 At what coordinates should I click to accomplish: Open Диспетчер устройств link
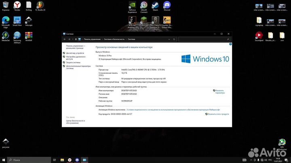click(x=75, y=53)
